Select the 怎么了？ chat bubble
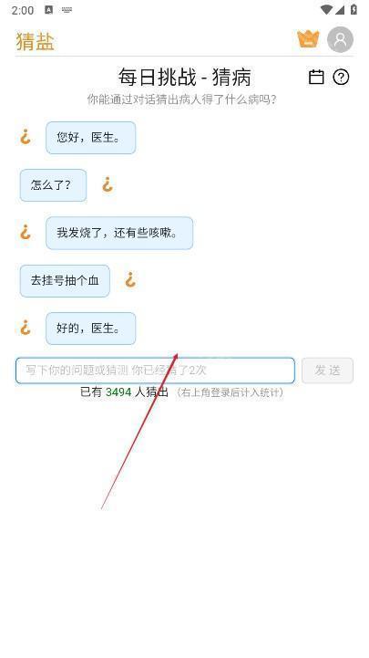 tap(53, 185)
